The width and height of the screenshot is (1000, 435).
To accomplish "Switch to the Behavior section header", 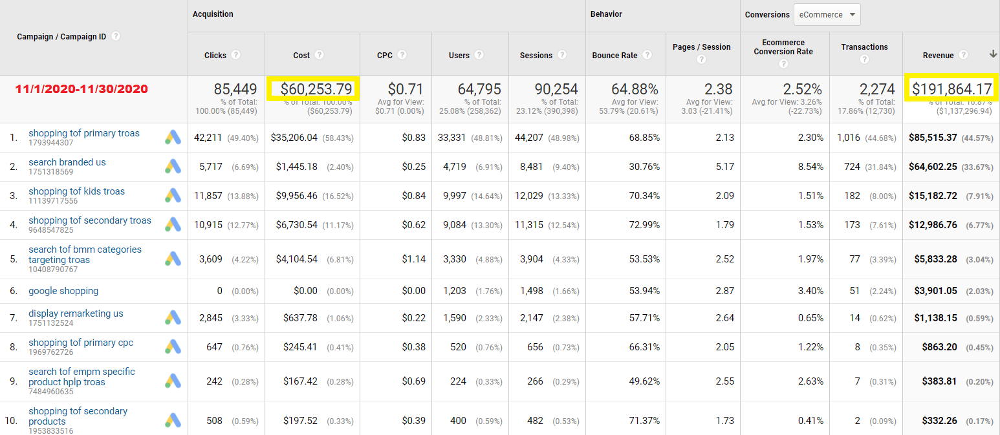I will [606, 14].
